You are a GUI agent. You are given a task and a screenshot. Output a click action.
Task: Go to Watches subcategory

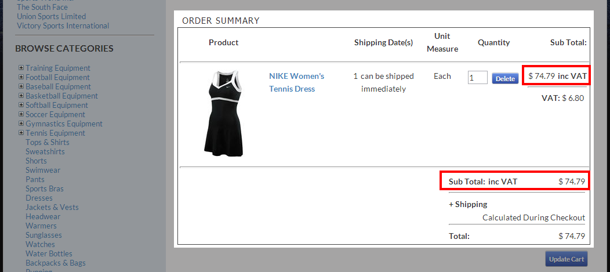[x=40, y=245]
